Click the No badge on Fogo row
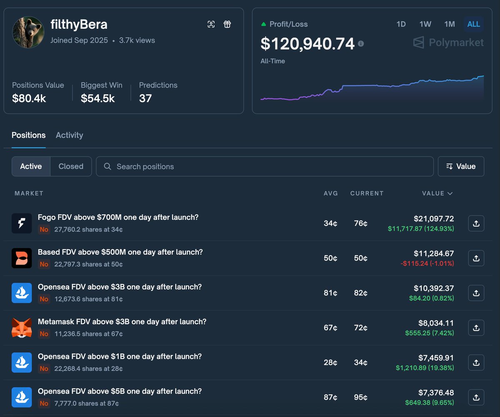The image size is (500, 417). coord(44,229)
